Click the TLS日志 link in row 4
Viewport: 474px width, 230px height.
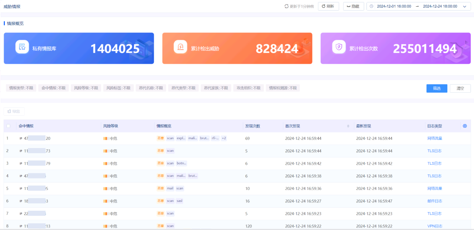[x=434, y=176]
